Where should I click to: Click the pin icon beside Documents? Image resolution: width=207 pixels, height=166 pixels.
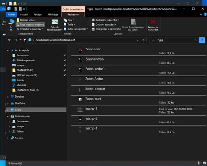coord(65,55)
